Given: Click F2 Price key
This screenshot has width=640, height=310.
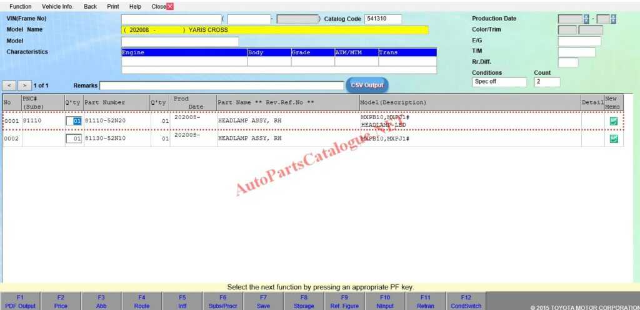Looking at the screenshot, I should [61, 301].
